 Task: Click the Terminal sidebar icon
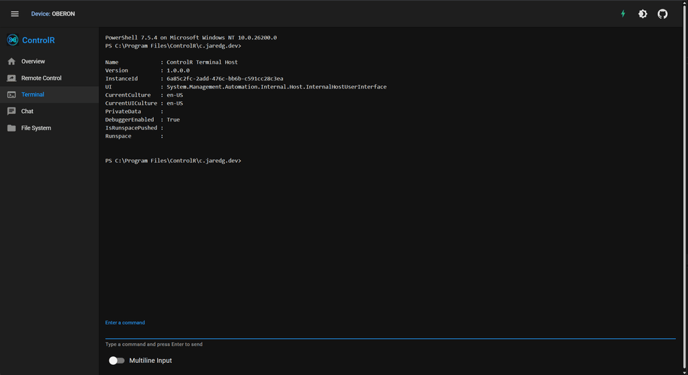(x=11, y=95)
